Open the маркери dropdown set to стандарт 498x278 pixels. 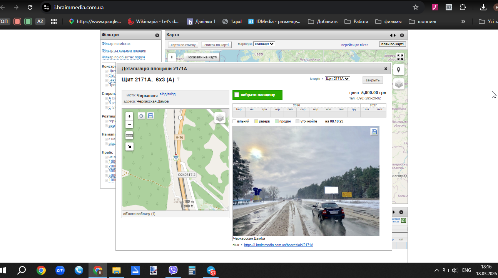tap(264, 44)
